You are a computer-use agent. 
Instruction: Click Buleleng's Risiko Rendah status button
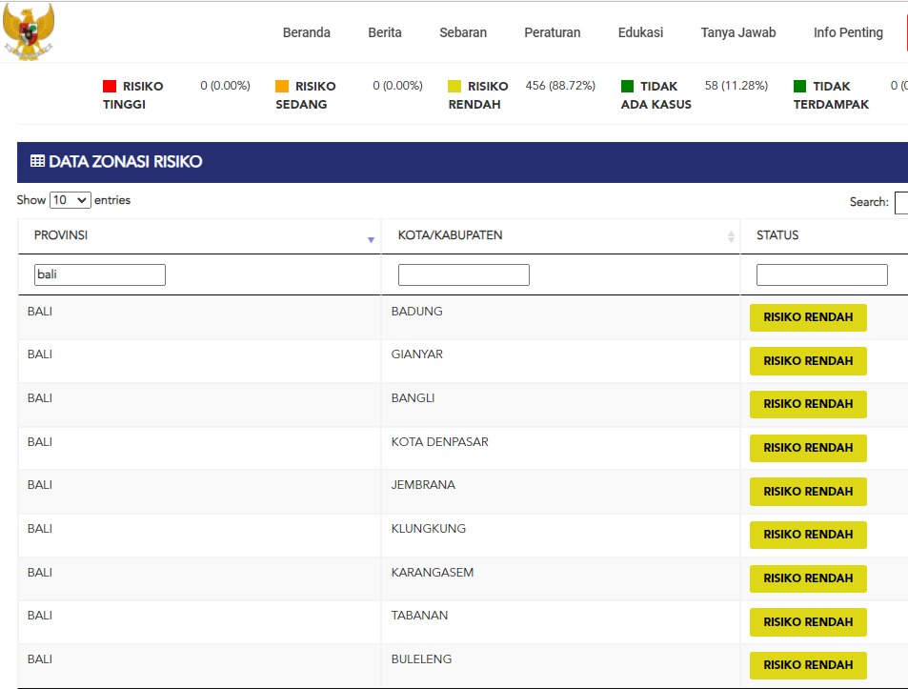click(808, 665)
